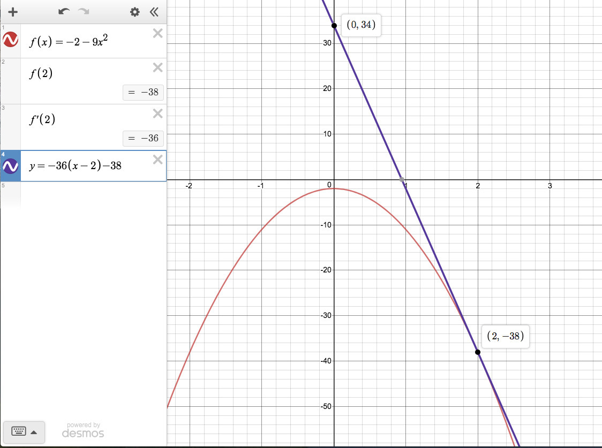Screen dimensions: 602x448
Task: Collapse the expression list with double chevron
Action: click(154, 12)
